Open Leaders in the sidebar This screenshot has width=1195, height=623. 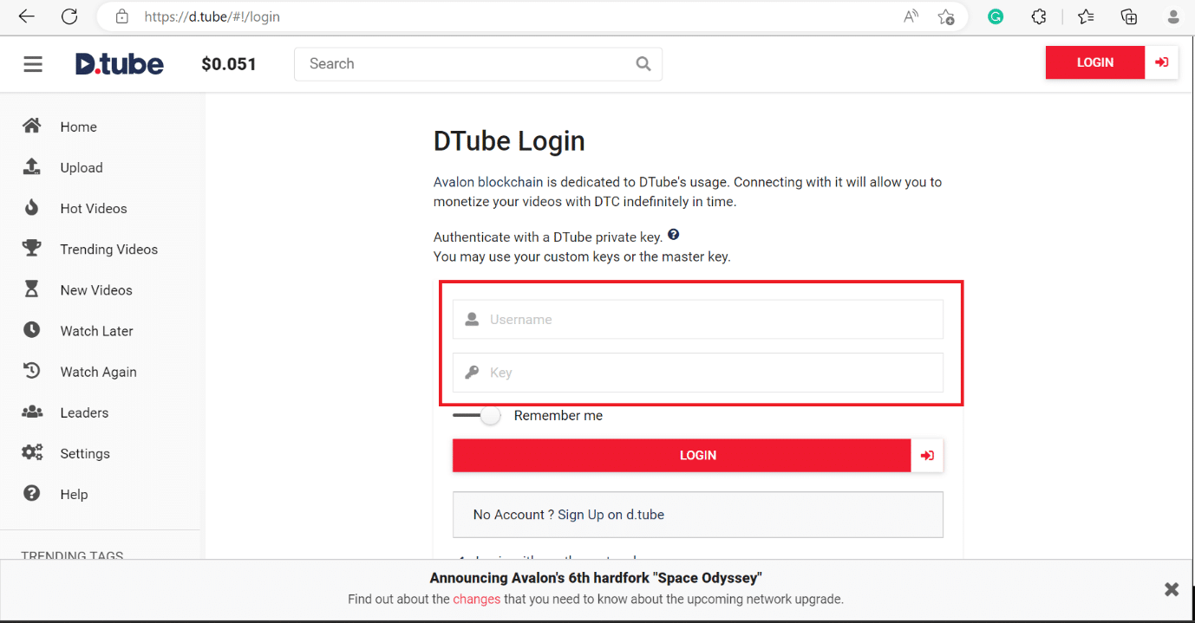pyautogui.click(x=84, y=412)
